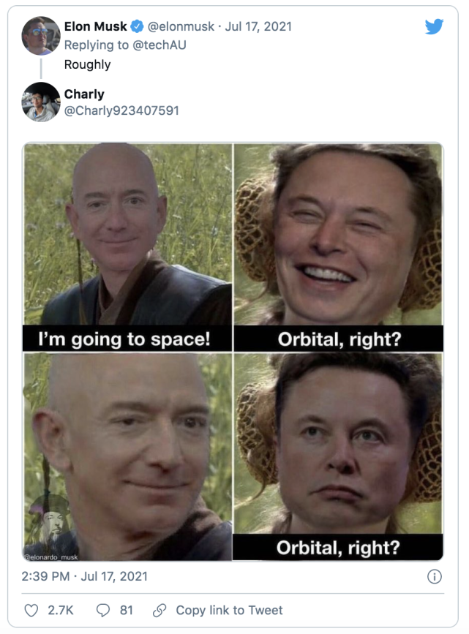Open the @Charly923407591 handle
This screenshot has height=634, width=469.
click(121, 110)
